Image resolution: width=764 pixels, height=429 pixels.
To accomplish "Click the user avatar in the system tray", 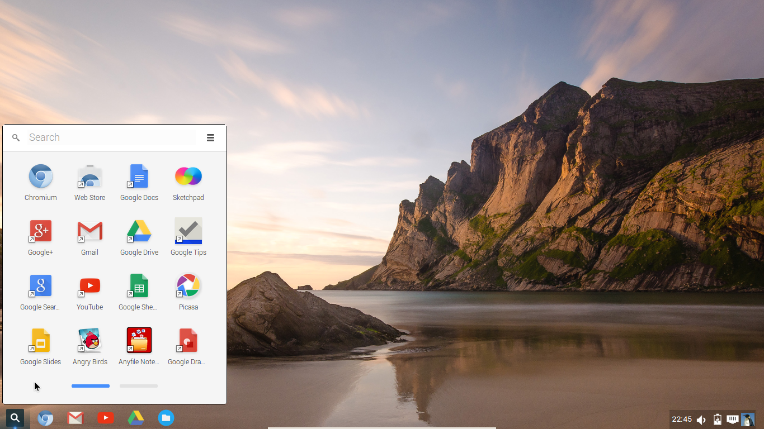I will (x=748, y=419).
